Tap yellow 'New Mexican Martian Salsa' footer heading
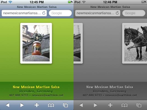 (x=36, y=87)
